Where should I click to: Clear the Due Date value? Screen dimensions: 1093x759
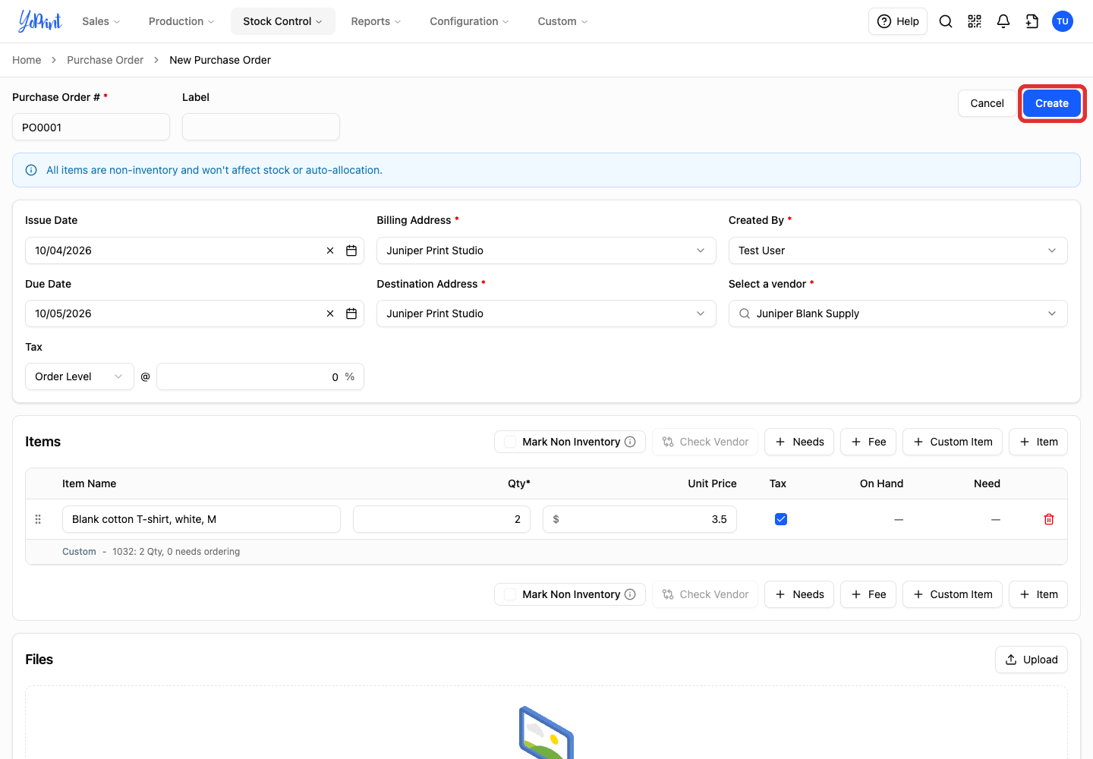(330, 313)
